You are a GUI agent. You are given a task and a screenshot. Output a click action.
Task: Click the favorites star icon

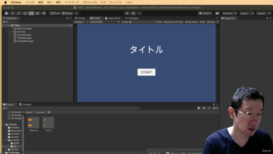click(x=209, y=108)
